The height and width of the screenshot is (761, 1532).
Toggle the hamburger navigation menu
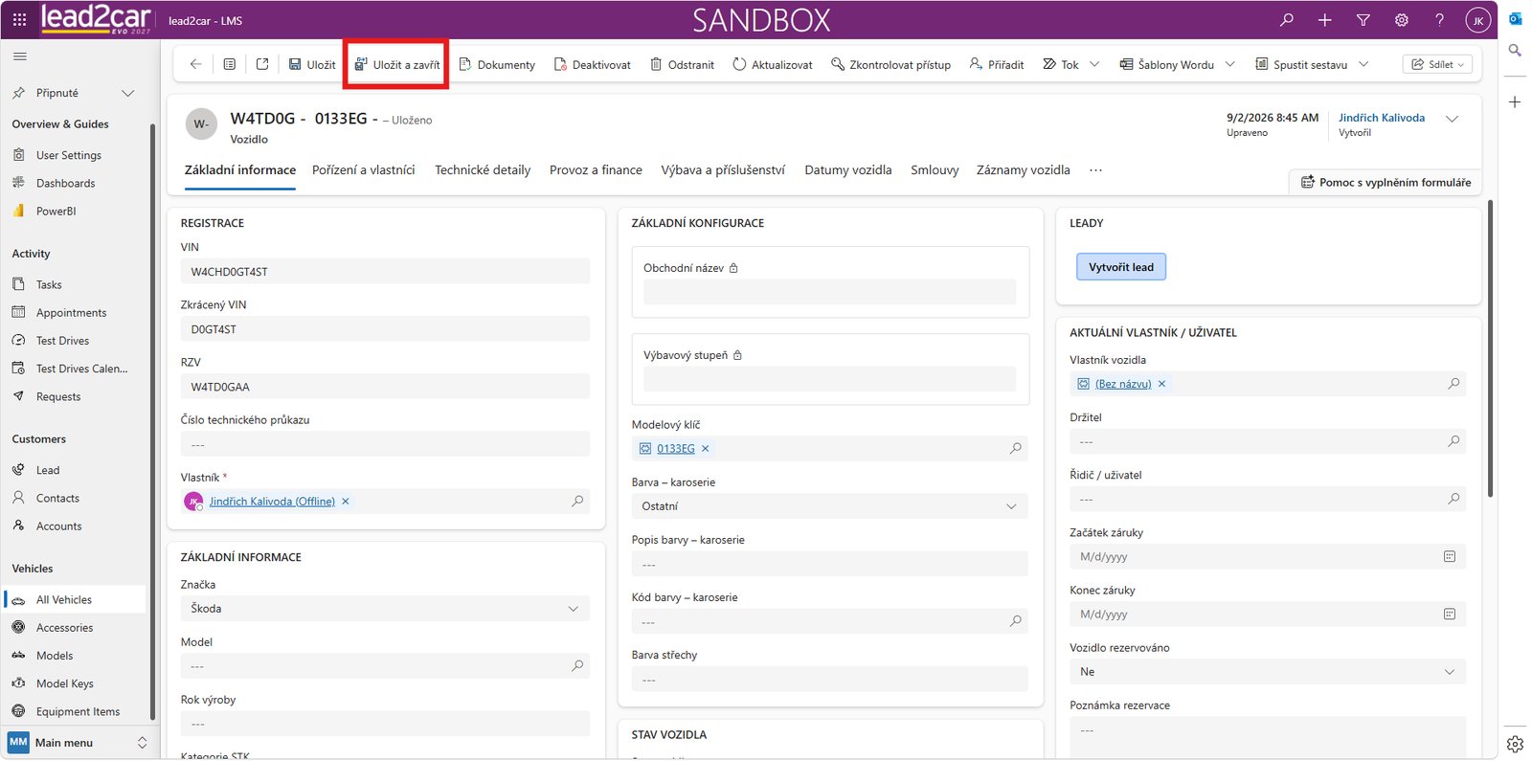click(x=19, y=56)
